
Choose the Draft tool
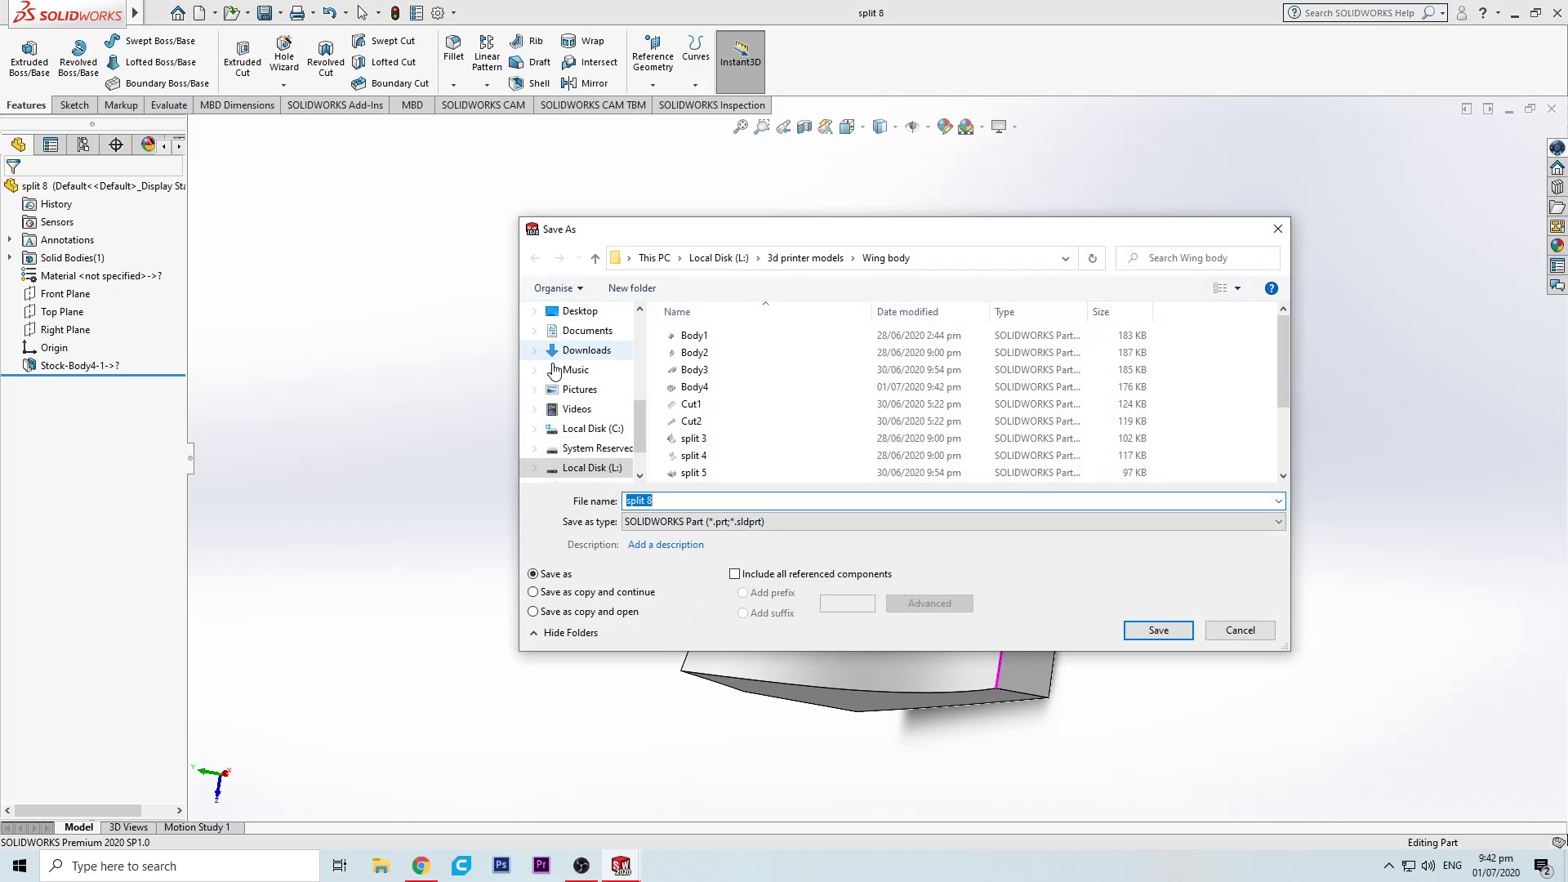529,62
